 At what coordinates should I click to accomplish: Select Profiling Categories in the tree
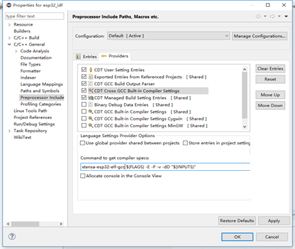coord(41,104)
